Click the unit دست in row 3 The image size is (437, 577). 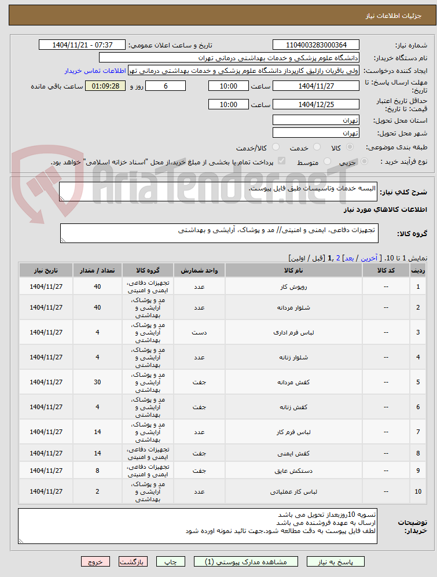[x=199, y=332]
